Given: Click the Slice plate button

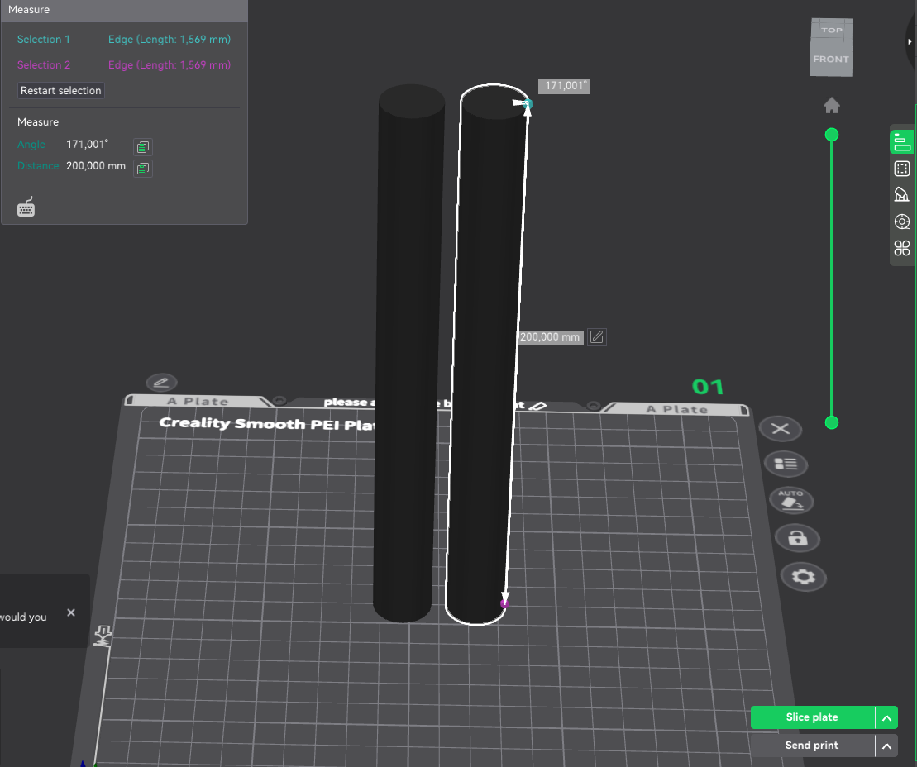Looking at the screenshot, I should 812,717.
